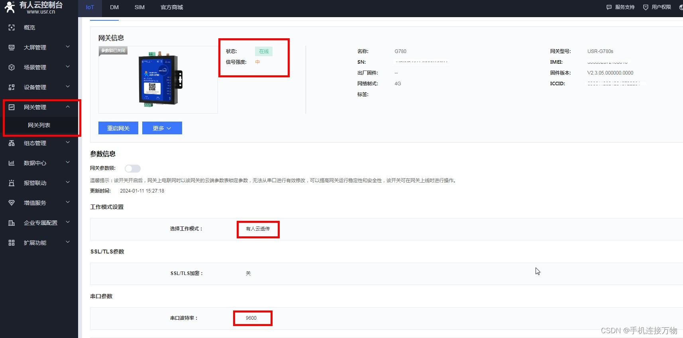Expand the 企业专属配置 menu chevron
Image resolution: width=683 pixels, height=338 pixels.
click(68, 222)
